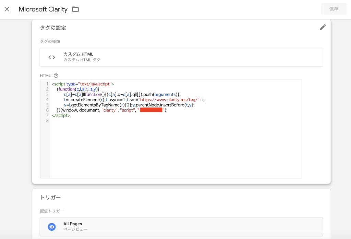Click the pencil edit icon in タグの設定
This screenshot has width=351, height=239.
[323, 27]
